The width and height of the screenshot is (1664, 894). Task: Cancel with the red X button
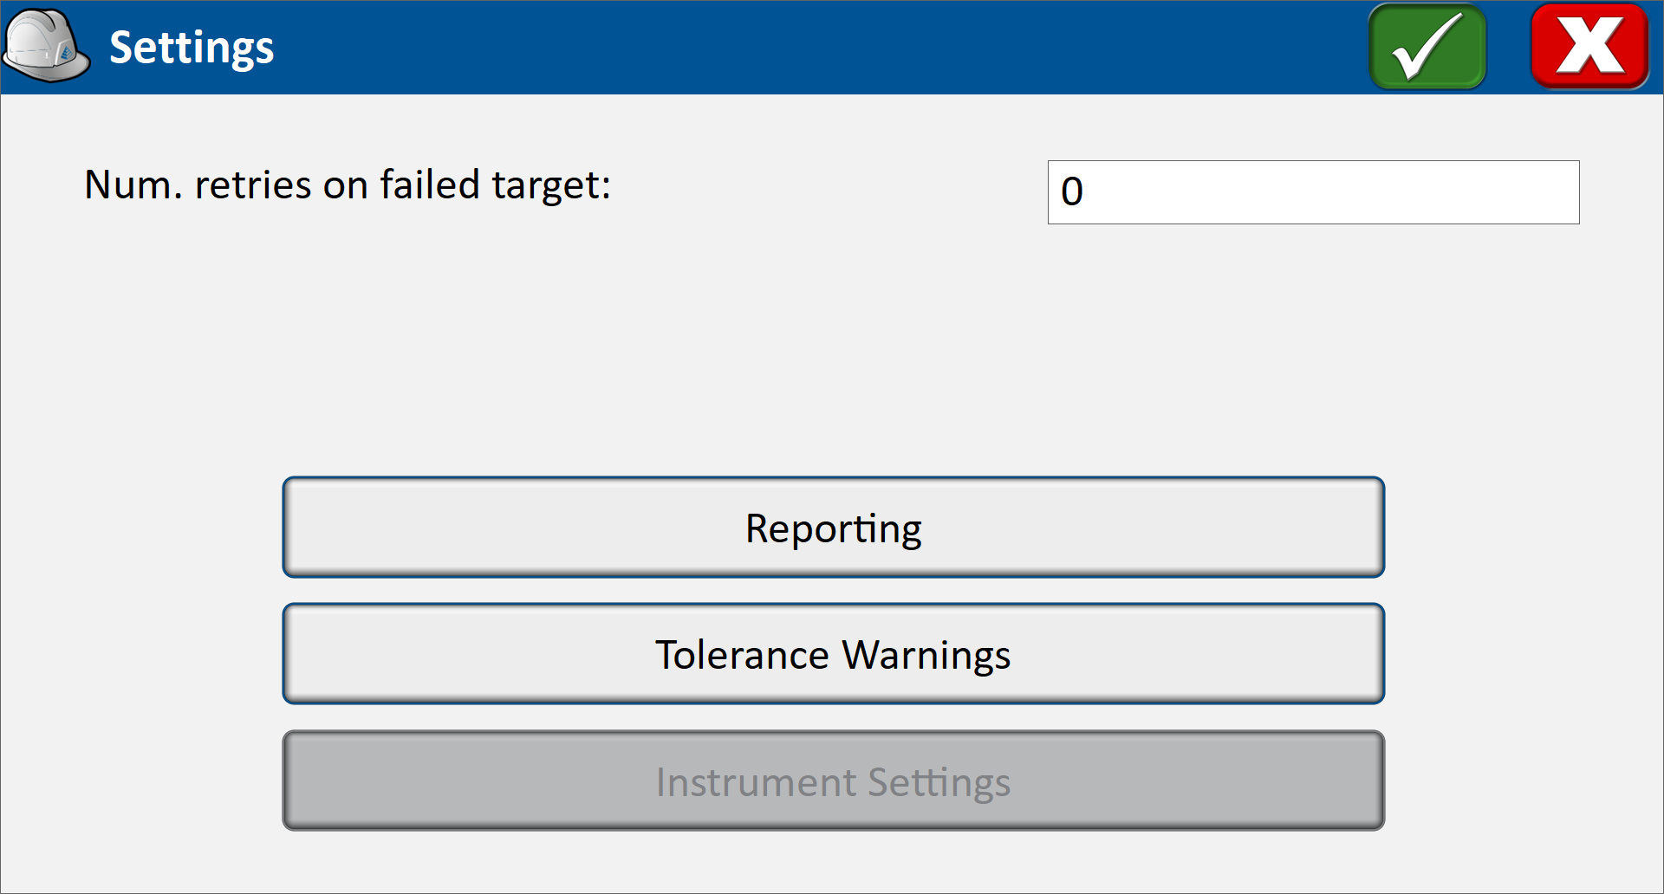point(1589,47)
